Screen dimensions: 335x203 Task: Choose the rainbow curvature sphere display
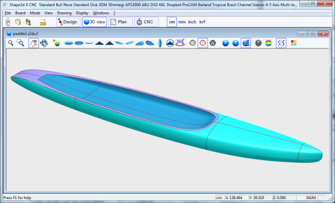(269, 43)
